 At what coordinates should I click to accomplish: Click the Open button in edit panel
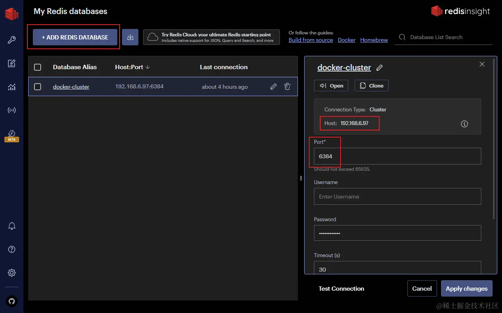tap(331, 86)
